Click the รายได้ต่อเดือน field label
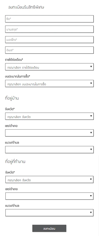Viewport: 99px width, 236px height. [x=14, y=60]
